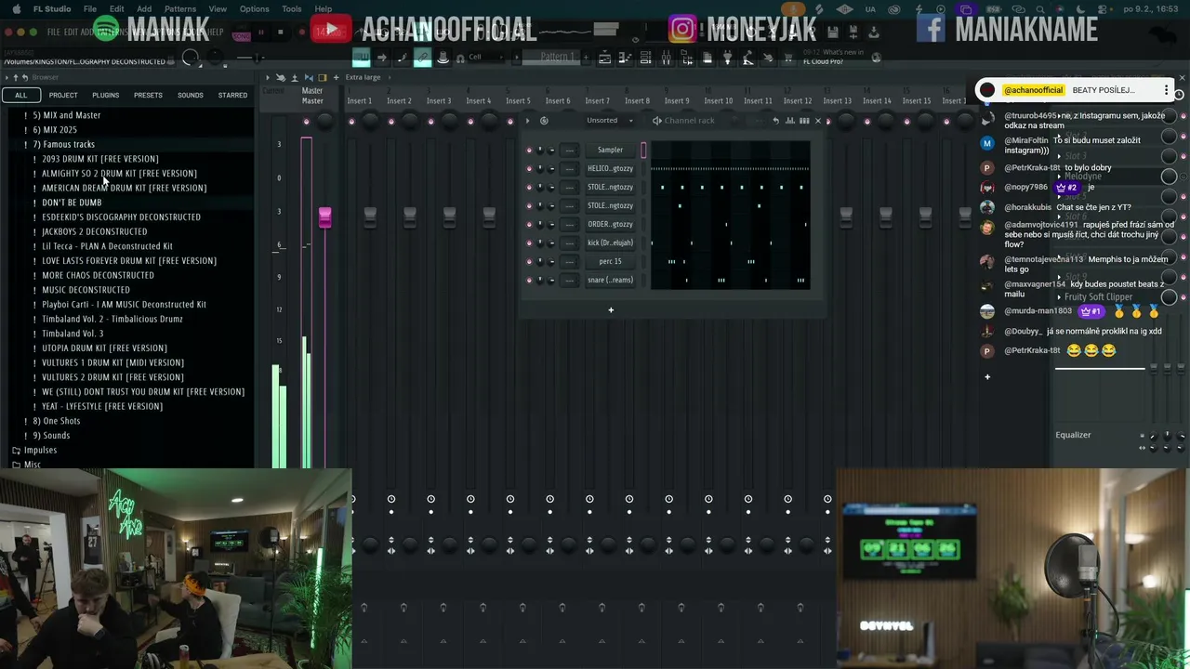
Task: Open UTOPIA DRUM KIT [FREE VERSION] folder
Action: point(104,348)
